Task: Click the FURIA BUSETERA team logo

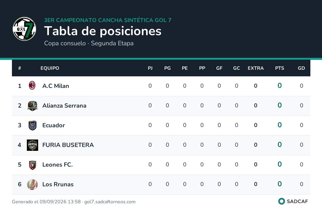Action: [x=32, y=145]
